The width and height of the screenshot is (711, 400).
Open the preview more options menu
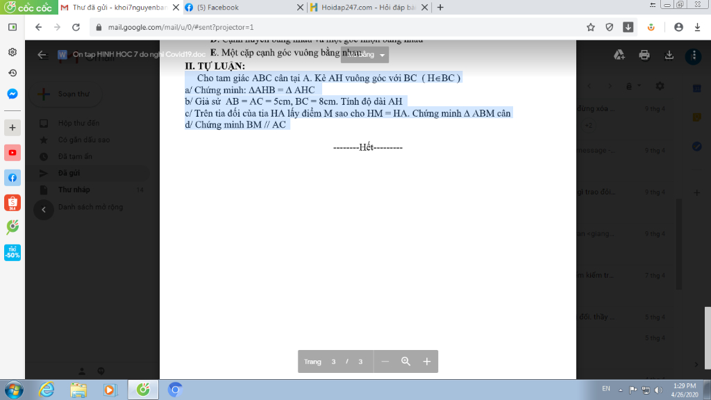(694, 56)
